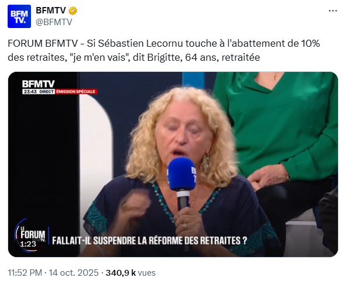The height and width of the screenshot is (281, 345).
Task: Open the 340,9 k vues view count
Action: pyautogui.click(x=131, y=273)
